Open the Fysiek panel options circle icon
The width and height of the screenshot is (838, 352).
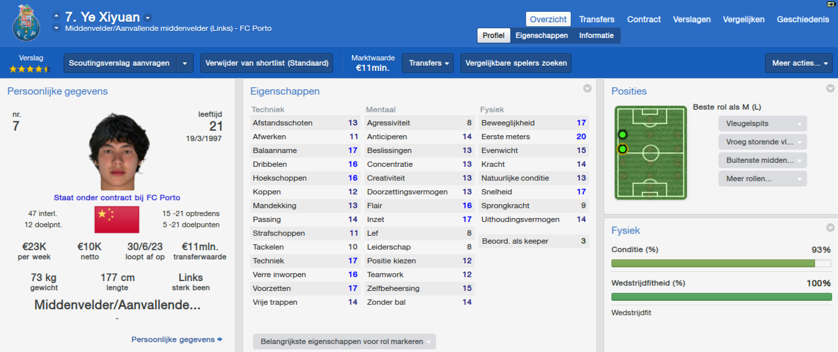(x=830, y=228)
